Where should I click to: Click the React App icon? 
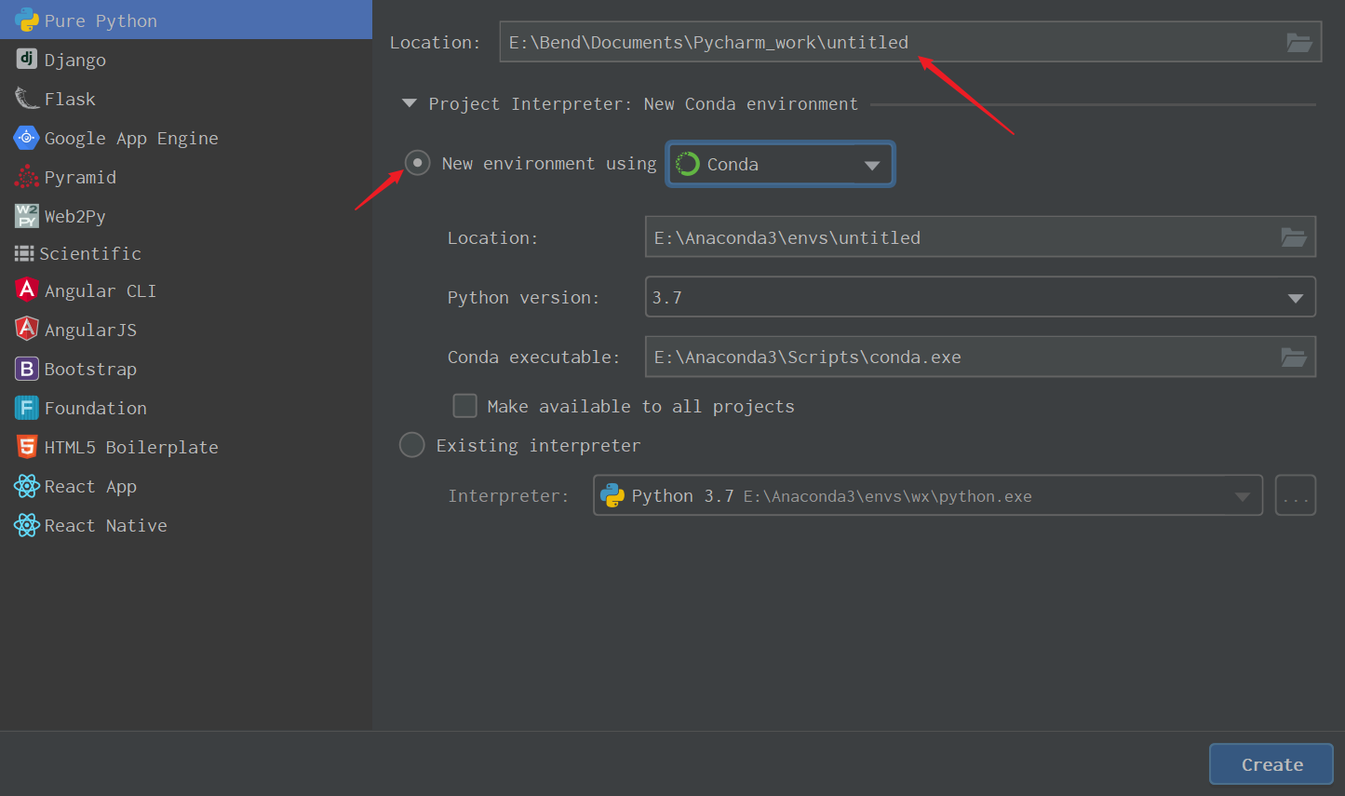pos(27,486)
